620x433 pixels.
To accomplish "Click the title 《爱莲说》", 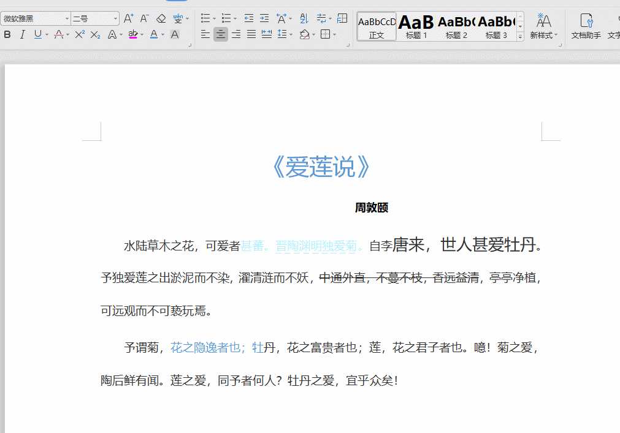I will click(x=321, y=167).
